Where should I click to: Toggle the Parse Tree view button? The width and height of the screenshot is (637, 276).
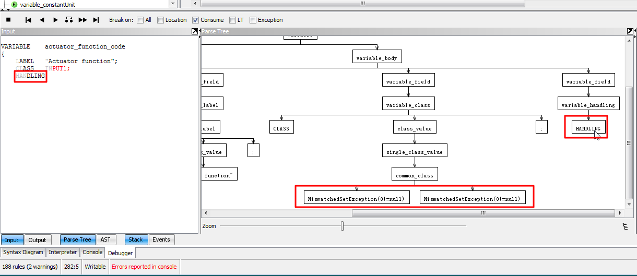(78, 240)
